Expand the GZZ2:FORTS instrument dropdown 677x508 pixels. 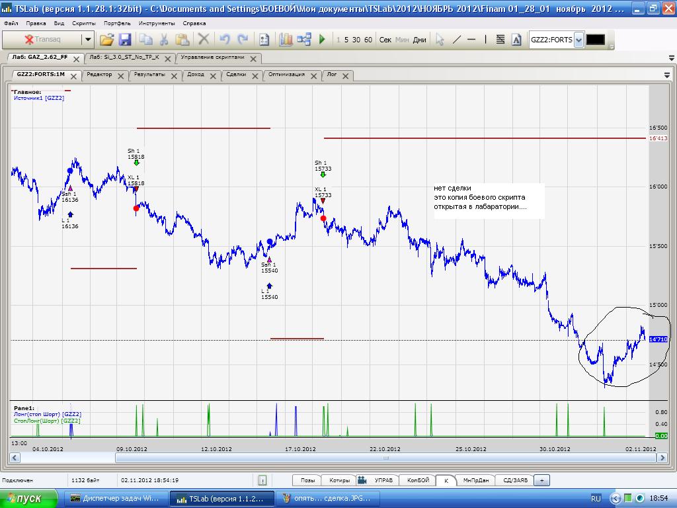click(x=578, y=40)
